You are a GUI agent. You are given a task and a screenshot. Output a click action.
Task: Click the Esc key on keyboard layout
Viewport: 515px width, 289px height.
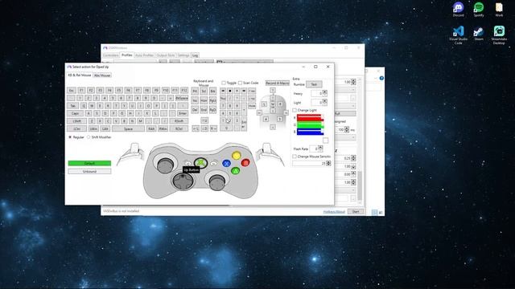72,90
